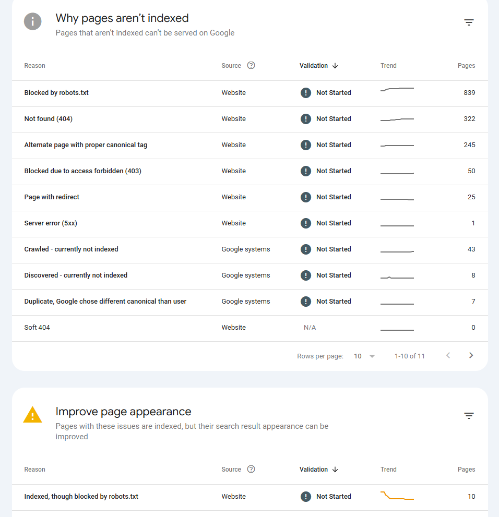Click Not Started icon on Blocked by robots.txt row

[x=306, y=93]
